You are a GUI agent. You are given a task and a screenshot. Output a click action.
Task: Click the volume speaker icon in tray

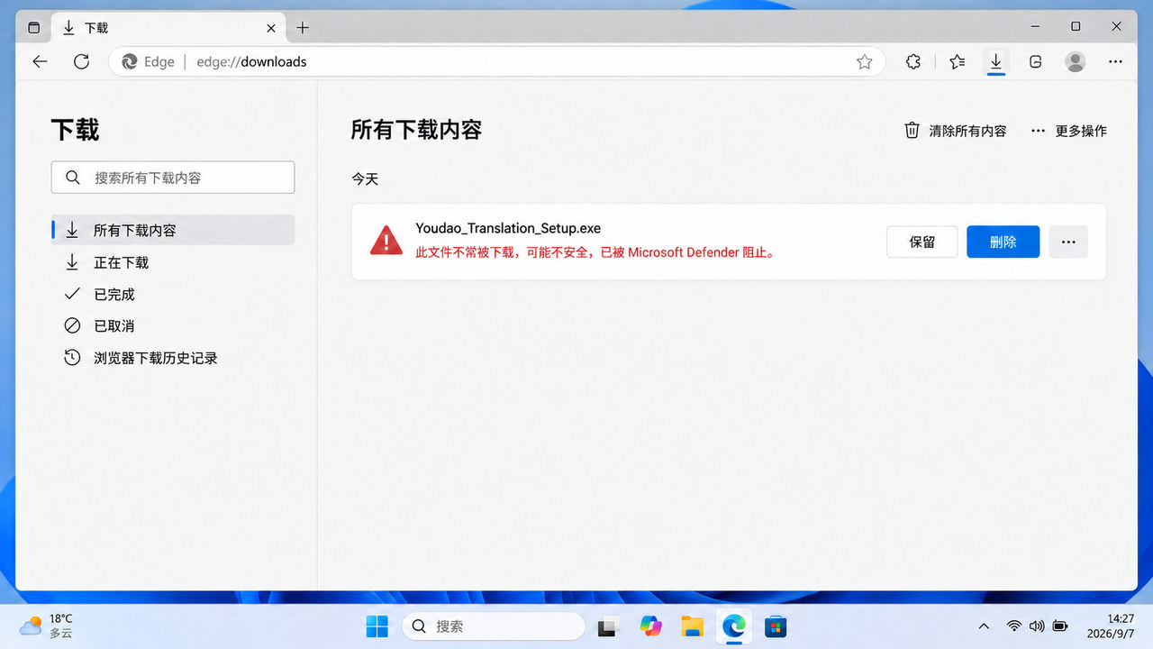pos(1037,626)
